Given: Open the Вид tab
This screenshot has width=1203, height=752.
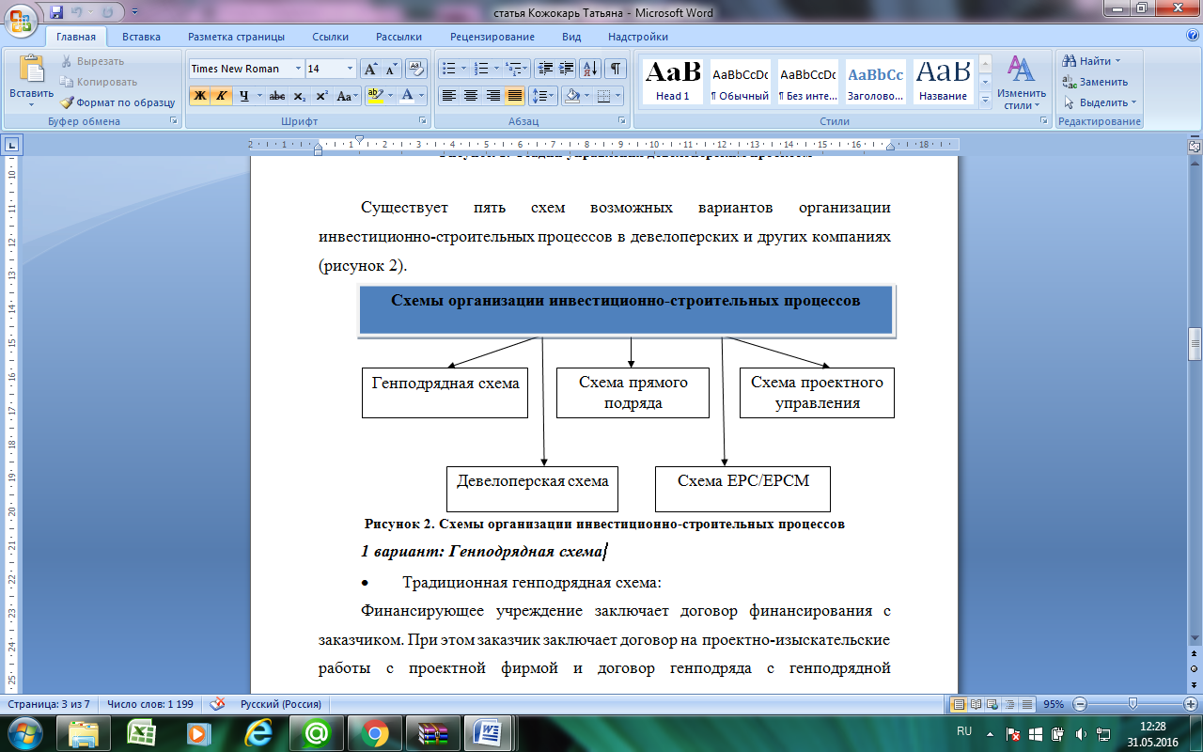Looking at the screenshot, I should click(571, 37).
